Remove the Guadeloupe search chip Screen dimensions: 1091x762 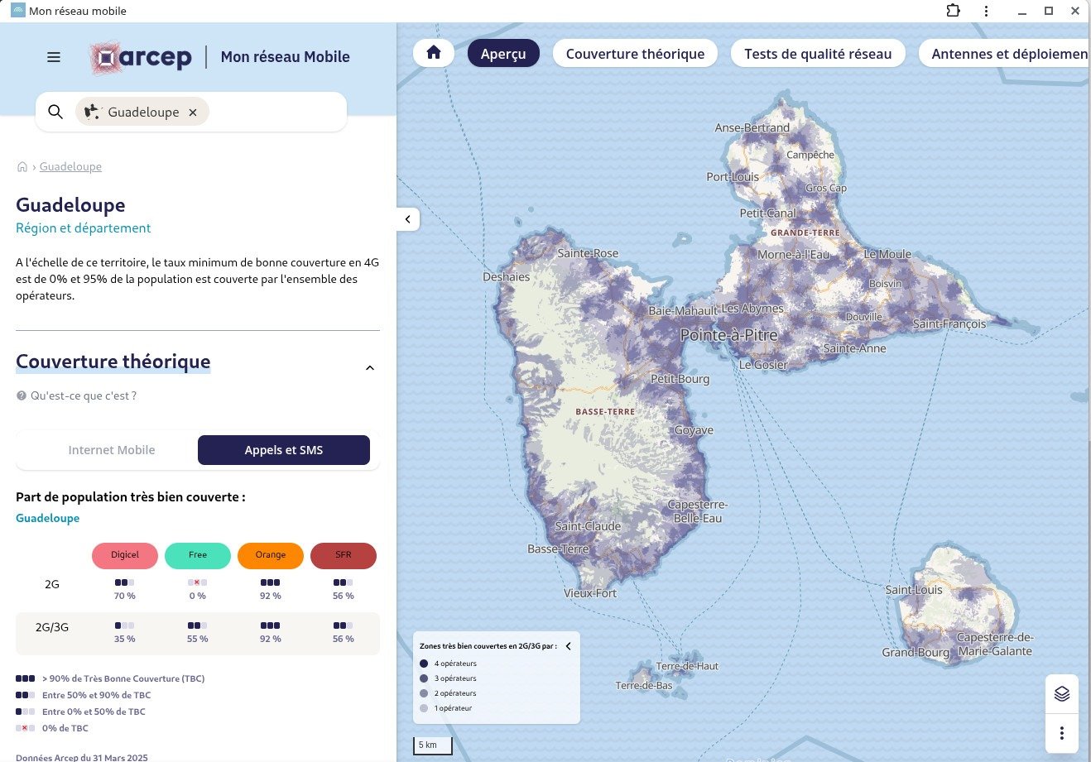193,113
